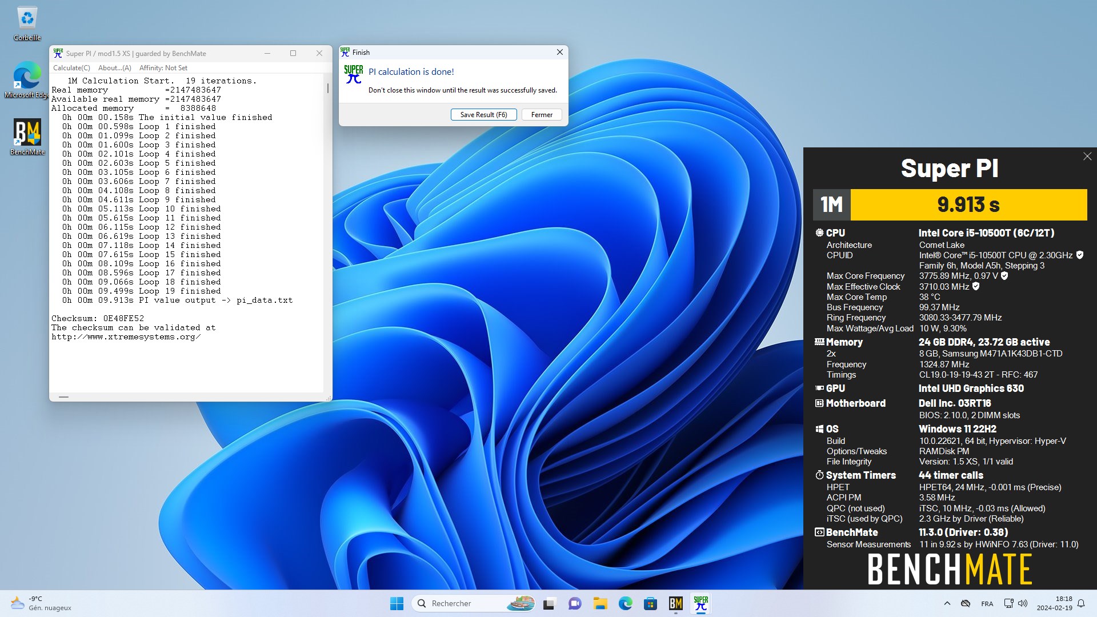Screen dimensions: 1097x617
Task: Click the Loop 19 finished line
Action: point(141,291)
